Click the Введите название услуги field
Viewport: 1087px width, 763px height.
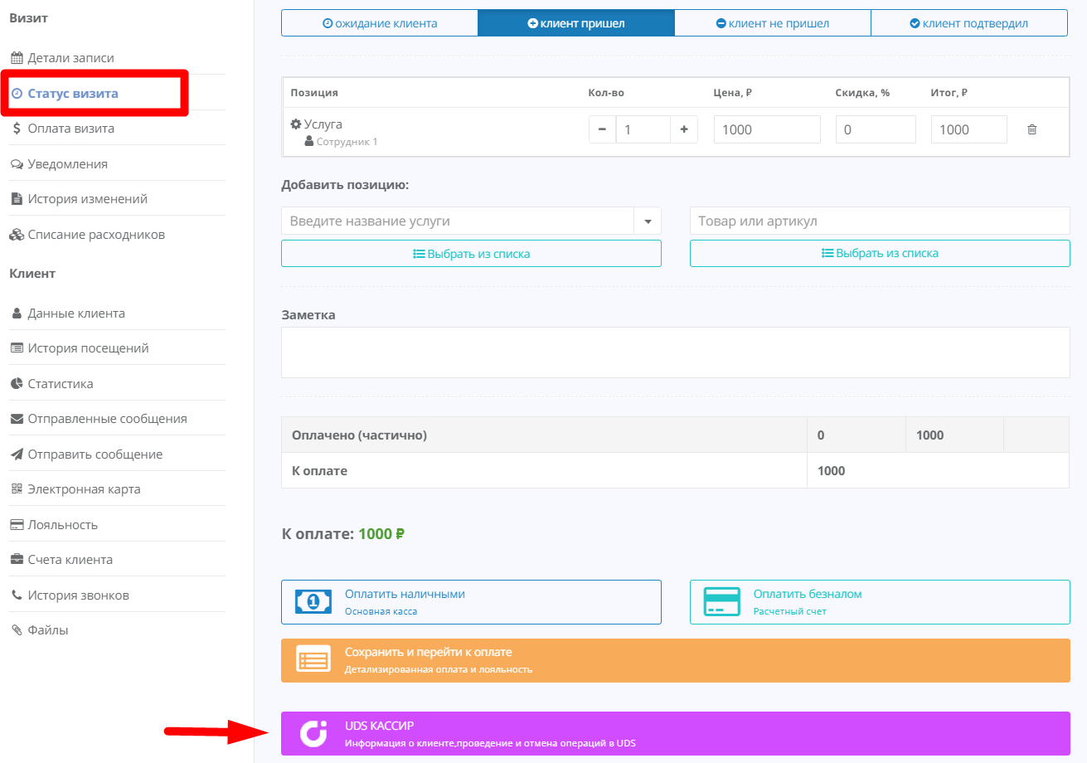coord(458,221)
